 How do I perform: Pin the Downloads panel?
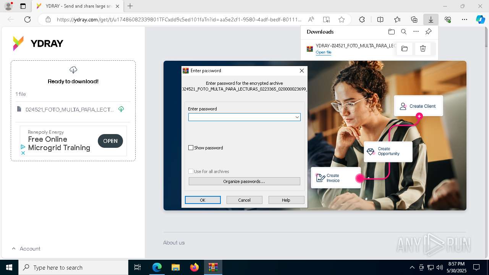click(429, 32)
